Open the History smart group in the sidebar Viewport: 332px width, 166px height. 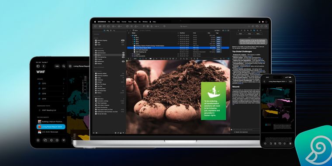(109, 93)
